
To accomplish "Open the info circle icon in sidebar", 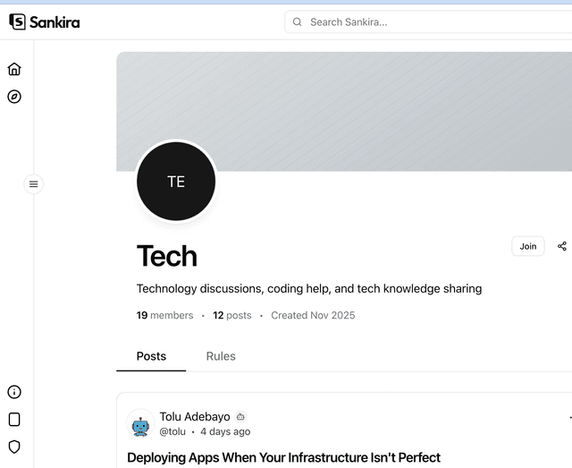I will (14, 392).
